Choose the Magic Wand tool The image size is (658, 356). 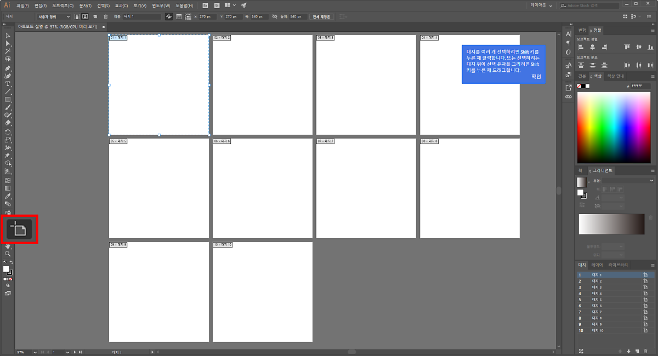point(8,51)
